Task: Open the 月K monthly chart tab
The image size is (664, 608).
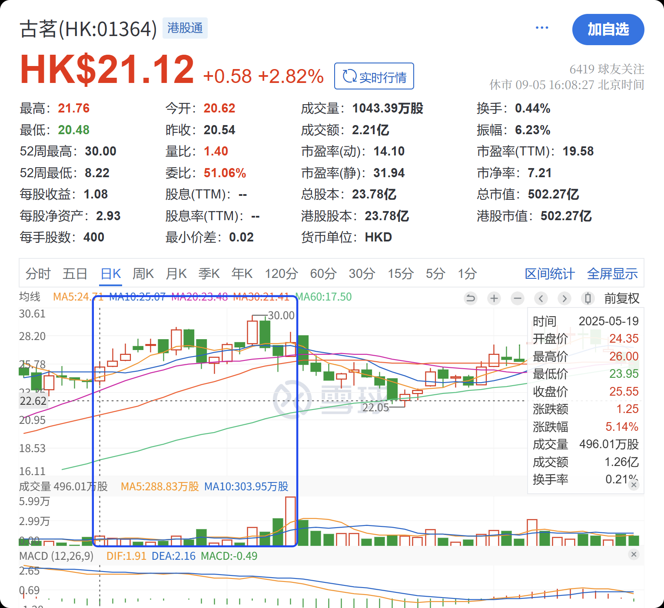Action: pyautogui.click(x=176, y=274)
